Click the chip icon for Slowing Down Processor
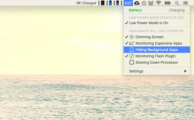 132,62
